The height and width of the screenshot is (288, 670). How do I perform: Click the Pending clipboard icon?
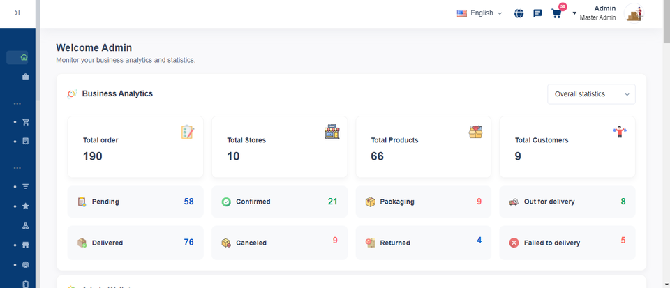pos(82,202)
